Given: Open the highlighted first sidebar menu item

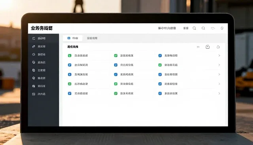Looking at the screenshot, I should tap(43, 38).
